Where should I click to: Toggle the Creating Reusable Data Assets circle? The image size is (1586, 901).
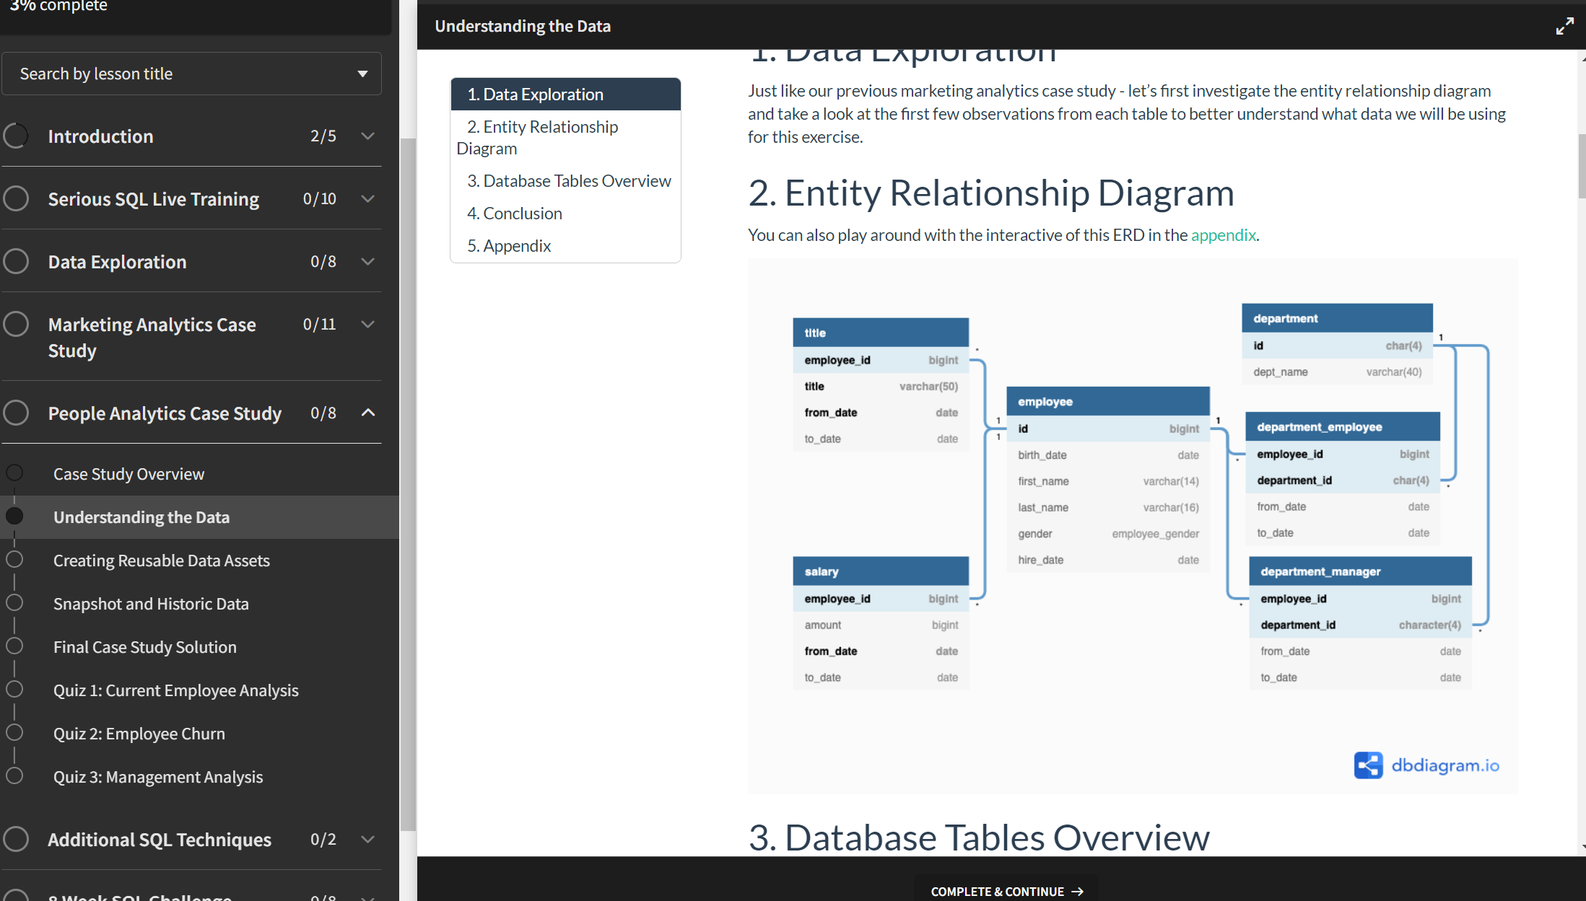14,559
